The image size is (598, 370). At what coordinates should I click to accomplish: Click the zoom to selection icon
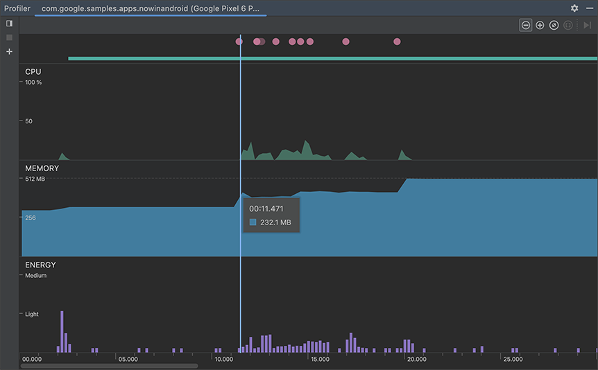[568, 25]
